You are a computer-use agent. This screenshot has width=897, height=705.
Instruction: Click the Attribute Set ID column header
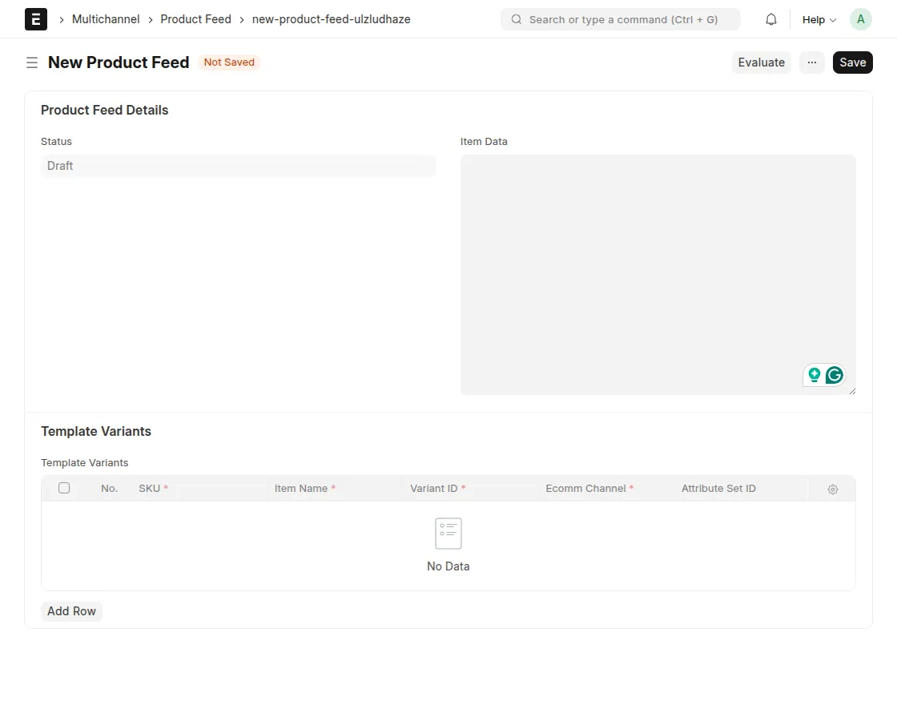click(x=718, y=489)
